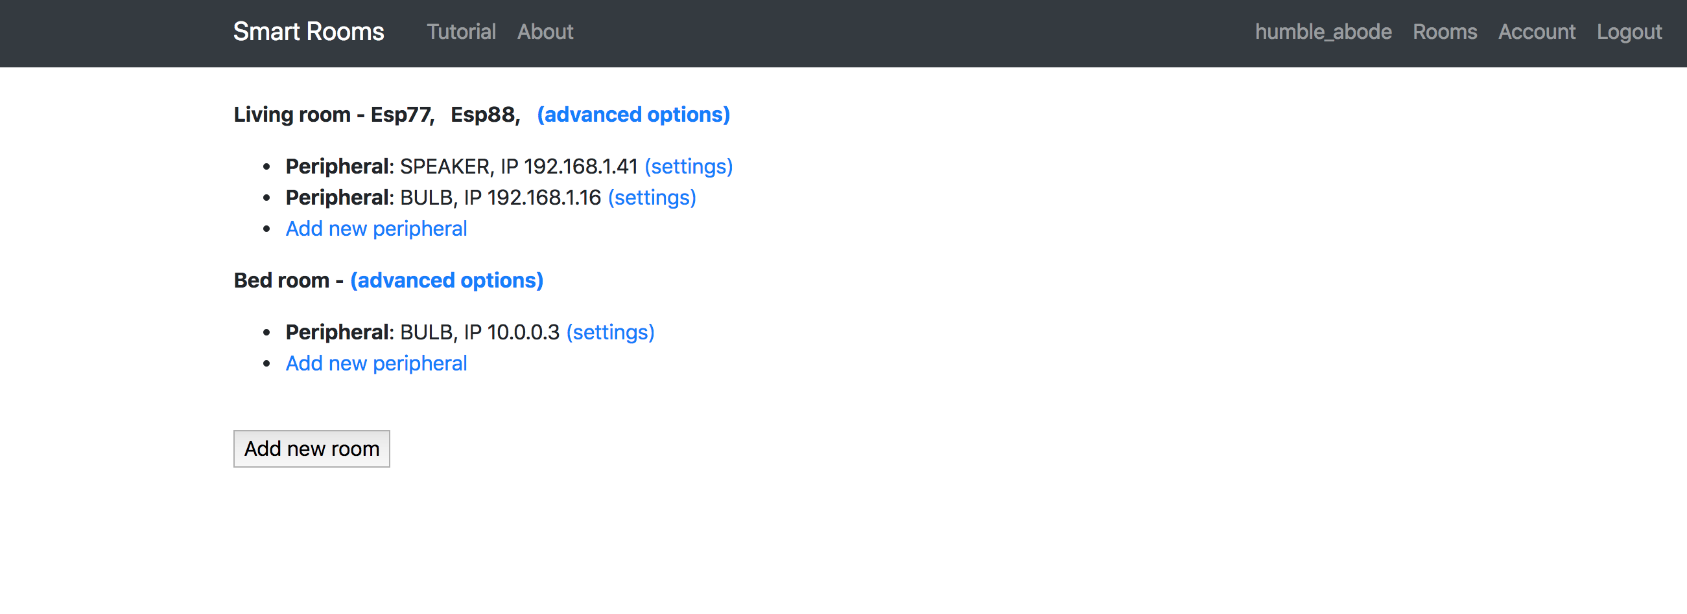Open the Smart Rooms home brand link
Image resolution: width=1687 pixels, height=614 pixels.
[309, 31]
